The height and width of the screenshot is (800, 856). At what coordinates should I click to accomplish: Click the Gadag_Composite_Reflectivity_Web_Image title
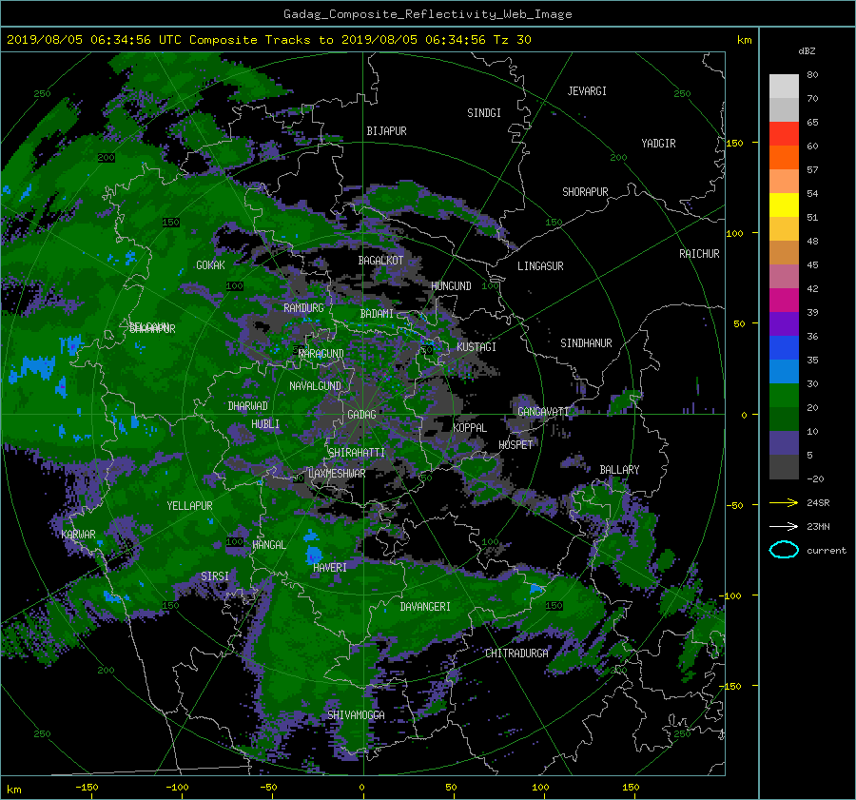pyautogui.click(x=427, y=14)
